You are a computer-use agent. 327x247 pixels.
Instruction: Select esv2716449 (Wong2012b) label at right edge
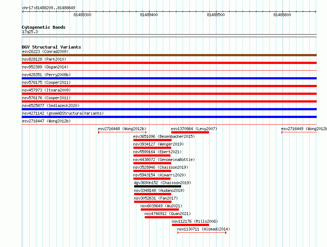304,129
